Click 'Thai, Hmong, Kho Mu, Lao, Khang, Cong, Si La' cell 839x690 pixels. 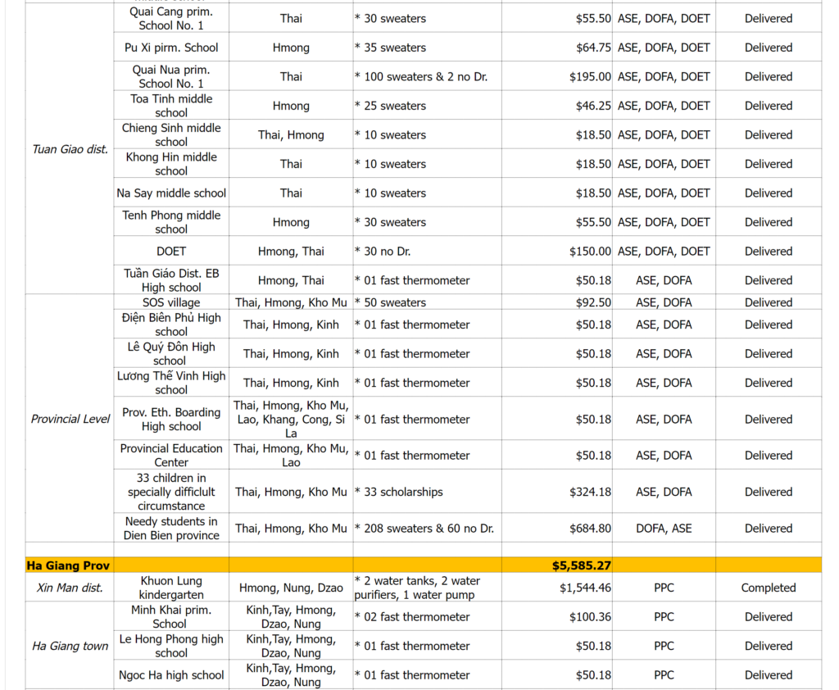point(291,419)
